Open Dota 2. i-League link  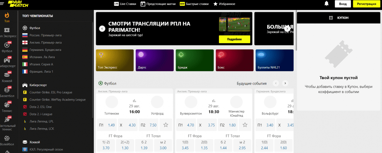(x=41, y=114)
